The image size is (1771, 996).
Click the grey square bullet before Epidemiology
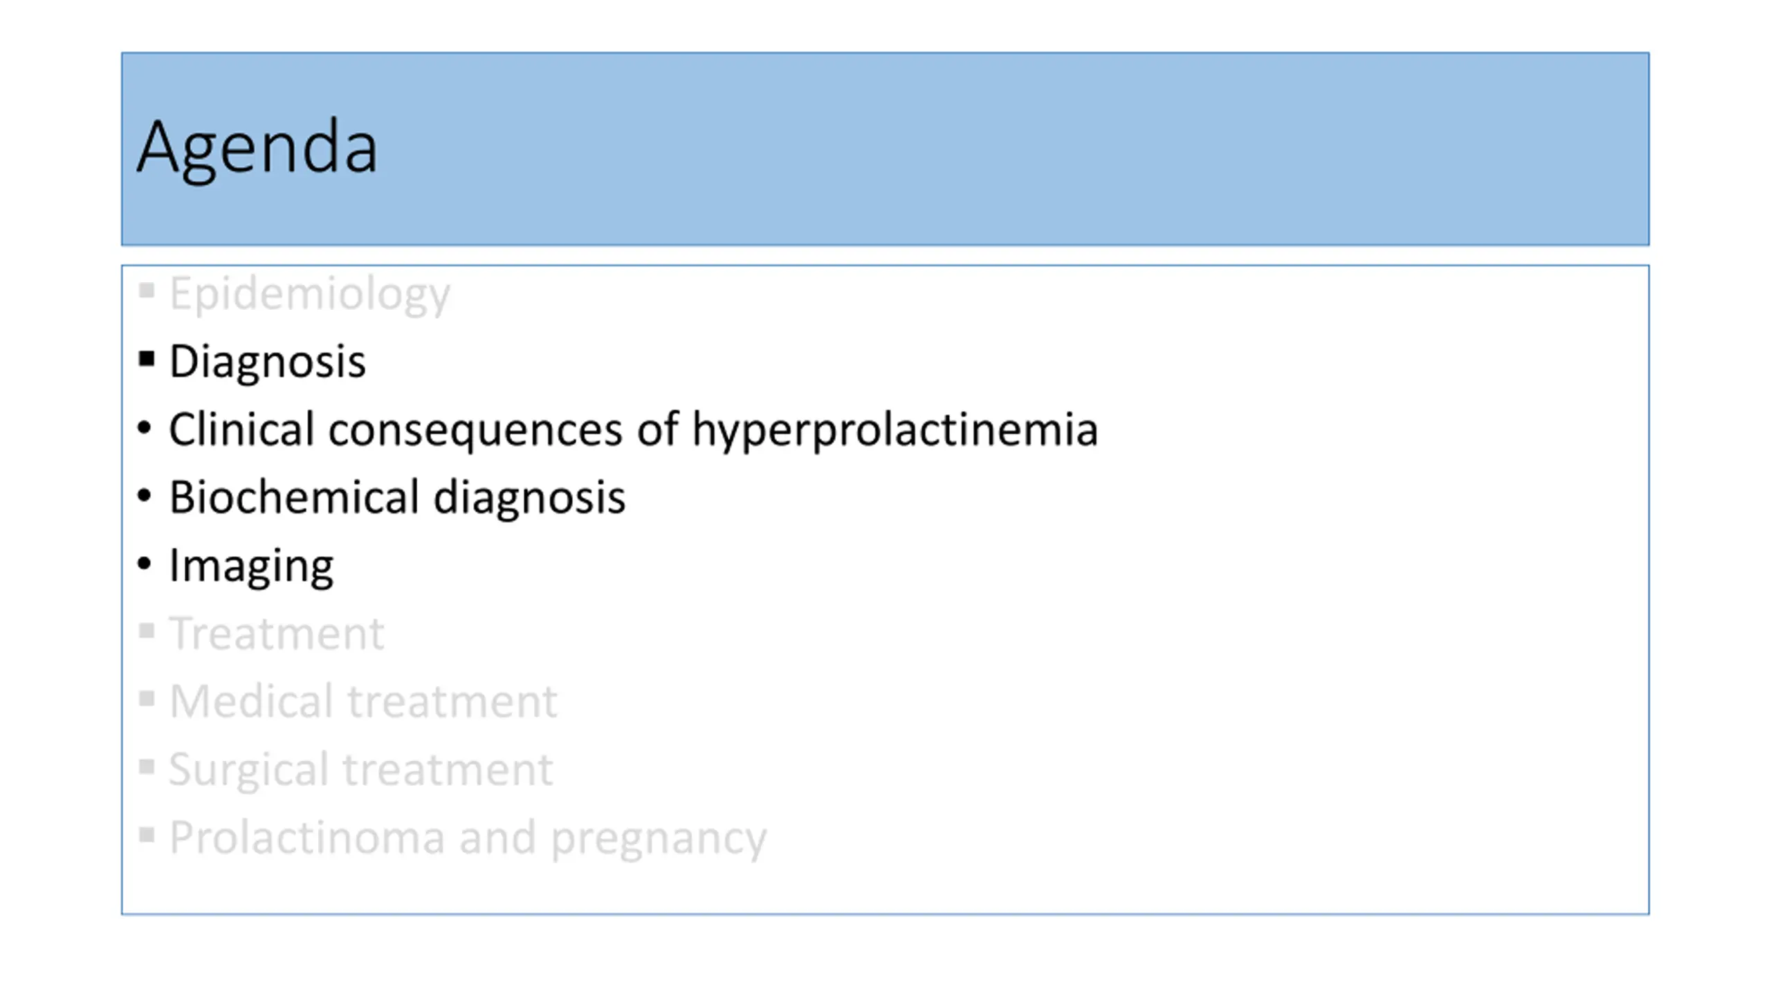(x=146, y=290)
